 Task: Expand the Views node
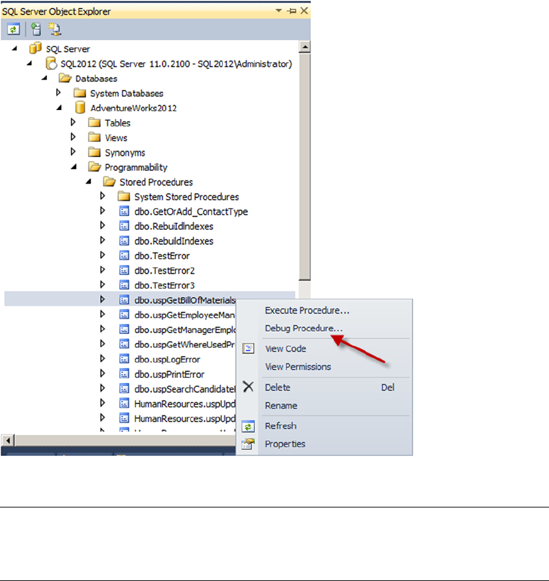(x=73, y=136)
